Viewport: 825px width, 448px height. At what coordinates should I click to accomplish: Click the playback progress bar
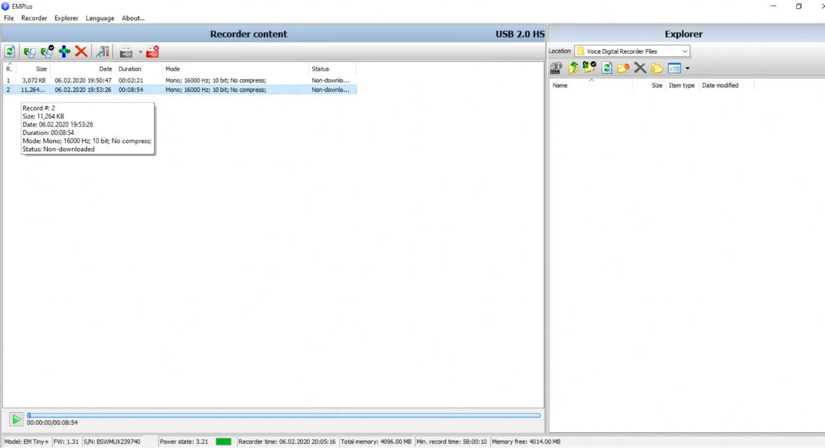tap(284, 416)
